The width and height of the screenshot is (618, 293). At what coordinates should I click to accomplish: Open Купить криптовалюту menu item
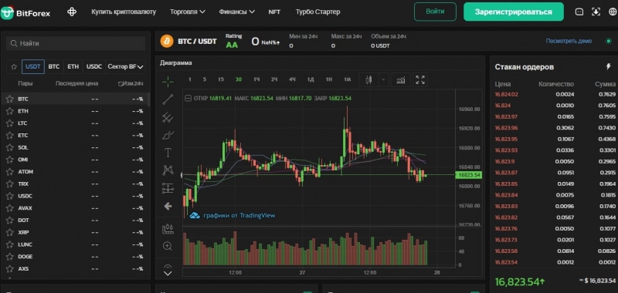coord(124,12)
